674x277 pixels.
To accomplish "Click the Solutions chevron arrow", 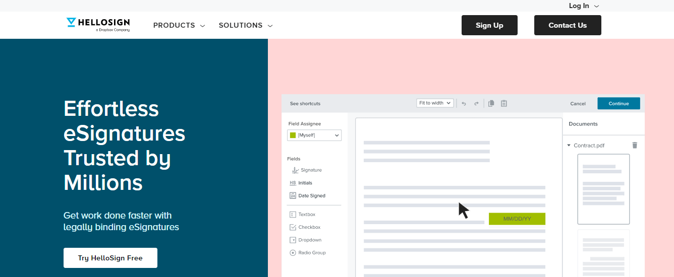I will pos(270,26).
